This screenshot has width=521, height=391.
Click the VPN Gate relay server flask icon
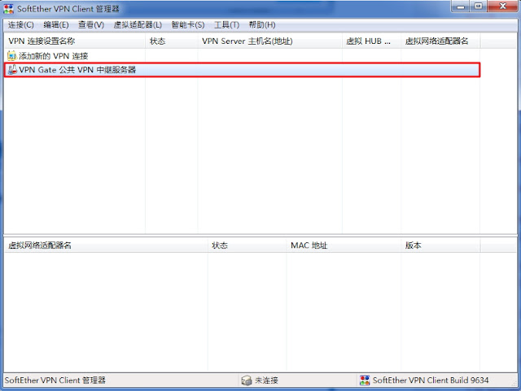coord(12,70)
